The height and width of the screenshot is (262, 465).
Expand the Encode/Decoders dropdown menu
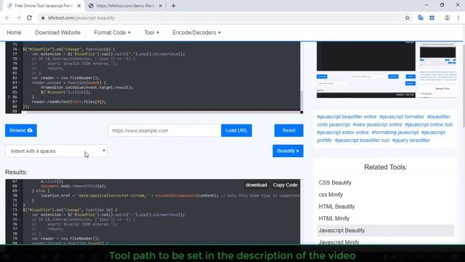197,33
